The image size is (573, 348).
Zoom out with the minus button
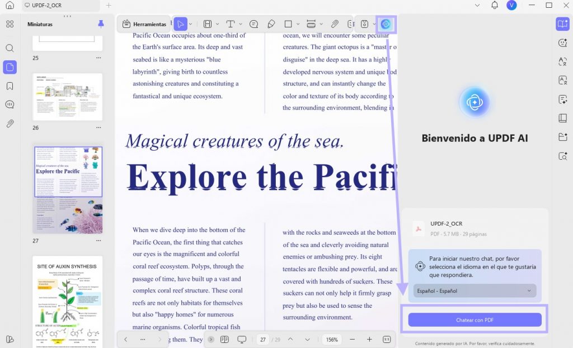tap(353, 339)
